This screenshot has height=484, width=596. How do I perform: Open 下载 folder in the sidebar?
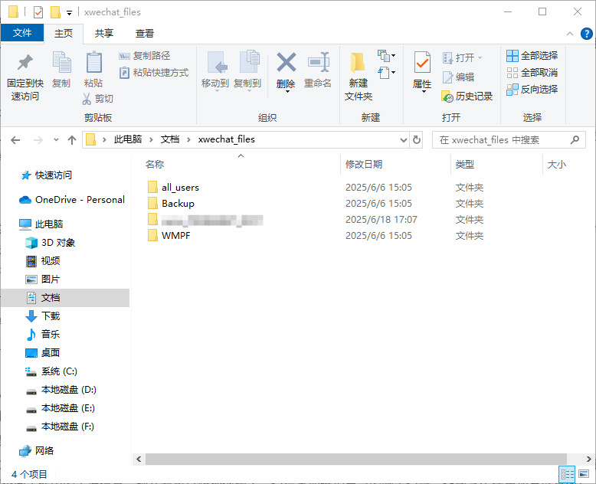(x=43, y=316)
